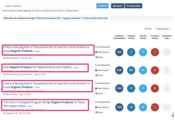This screenshot has width=175, height=120.
Task: View Sharers for Farm-To-Hospital article
Action: tap(102, 107)
